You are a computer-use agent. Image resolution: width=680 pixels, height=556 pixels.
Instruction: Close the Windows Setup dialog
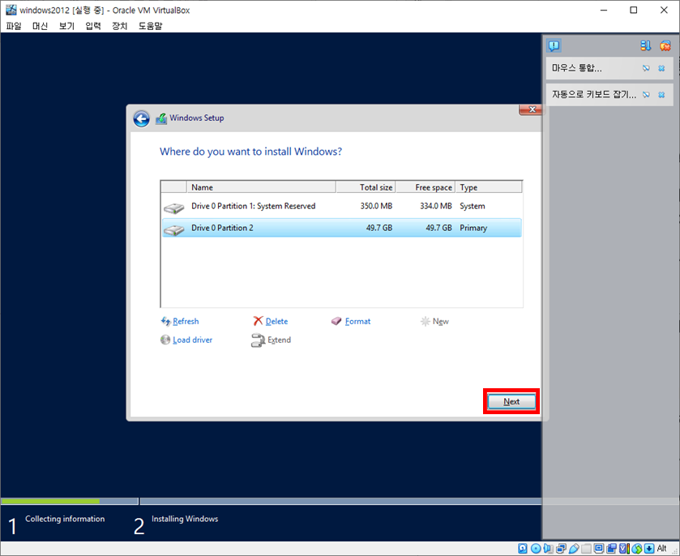(532, 109)
